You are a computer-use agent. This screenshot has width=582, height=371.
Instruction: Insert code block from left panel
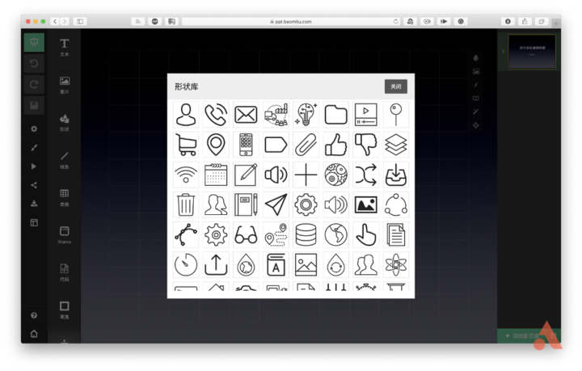(64, 272)
